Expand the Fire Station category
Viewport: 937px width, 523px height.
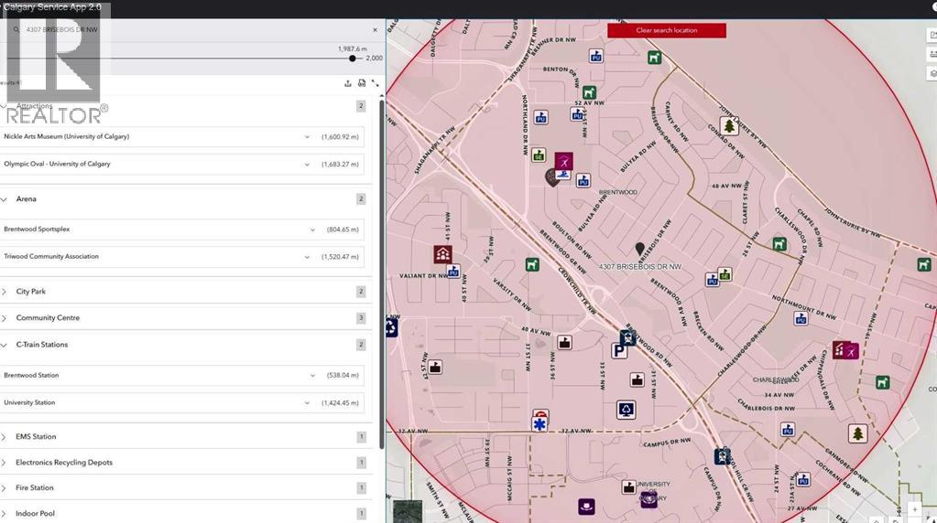[5, 488]
